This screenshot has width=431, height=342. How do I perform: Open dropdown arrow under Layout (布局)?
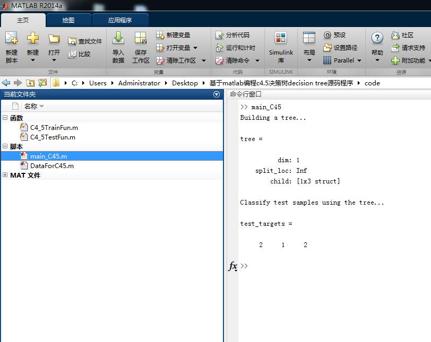click(x=309, y=60)
